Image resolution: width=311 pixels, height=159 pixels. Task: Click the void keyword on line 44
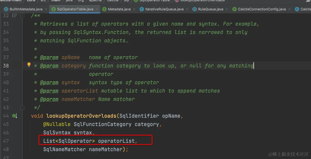[x=37, y=116]
